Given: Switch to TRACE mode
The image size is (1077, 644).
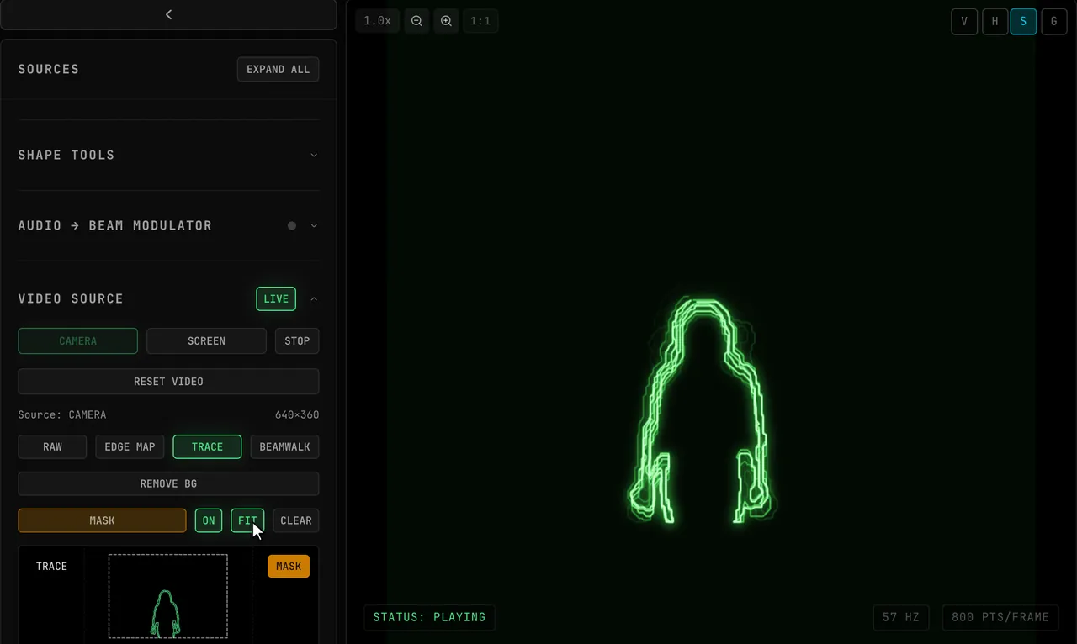Looking at the screenshot, I should point(207,446).
